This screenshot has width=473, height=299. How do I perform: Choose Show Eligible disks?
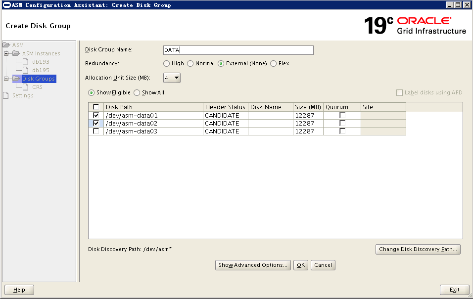[91, 92]
